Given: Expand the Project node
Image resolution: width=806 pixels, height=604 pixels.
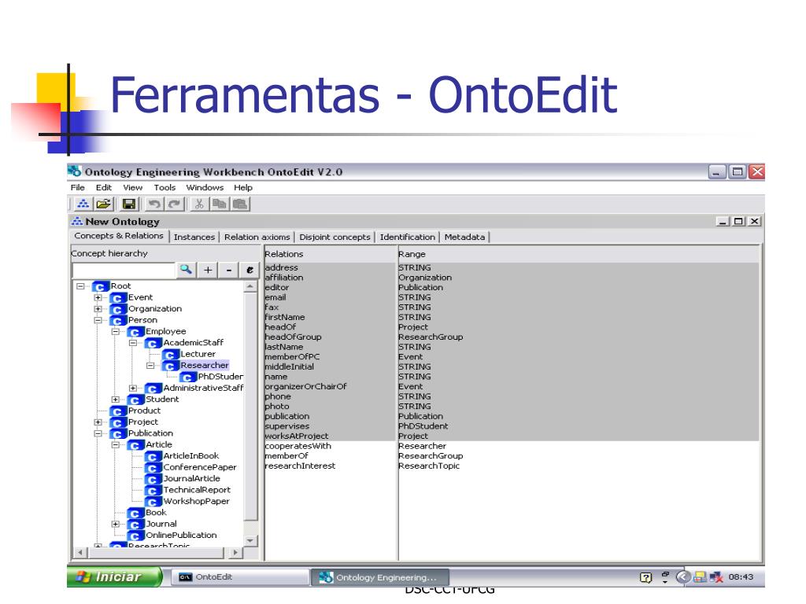Looking at the screenshot, I should (x=98, y=422).
